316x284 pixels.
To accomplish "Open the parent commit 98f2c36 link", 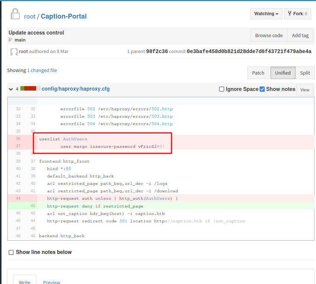I will coord(157,52).
